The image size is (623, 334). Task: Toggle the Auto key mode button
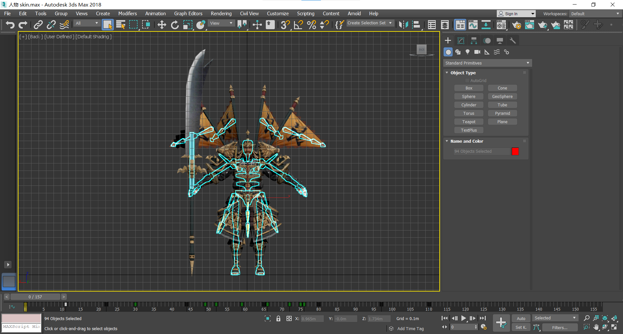click(x=521, y=318)
